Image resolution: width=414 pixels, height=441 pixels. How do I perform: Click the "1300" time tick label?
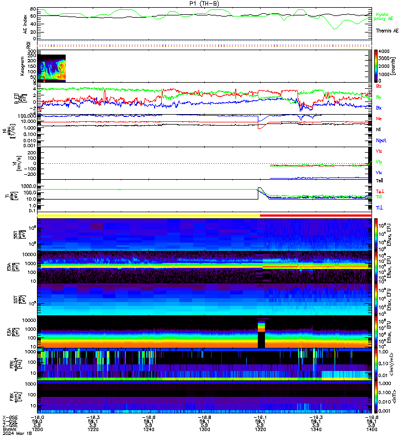pos(204,429)
